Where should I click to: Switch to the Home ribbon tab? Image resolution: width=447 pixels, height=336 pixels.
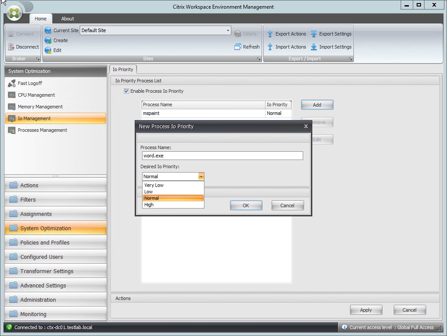click(40, 19)
